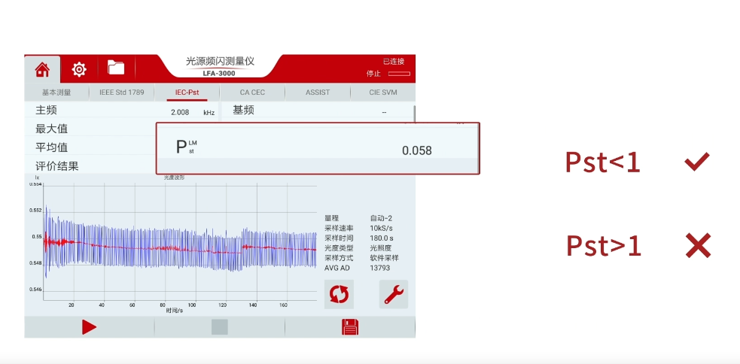Select the IEC-Pst tab
740x364 pixels.
click(x=187, y=93)
